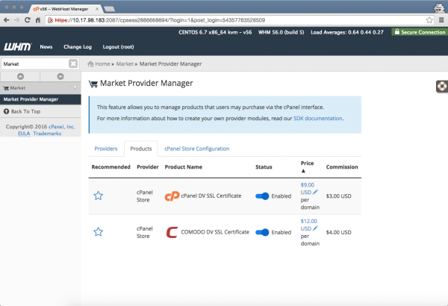The height and width of the screenshot is (306, 448).
Task: Go to browser home icon
Action: pos(38,20)
